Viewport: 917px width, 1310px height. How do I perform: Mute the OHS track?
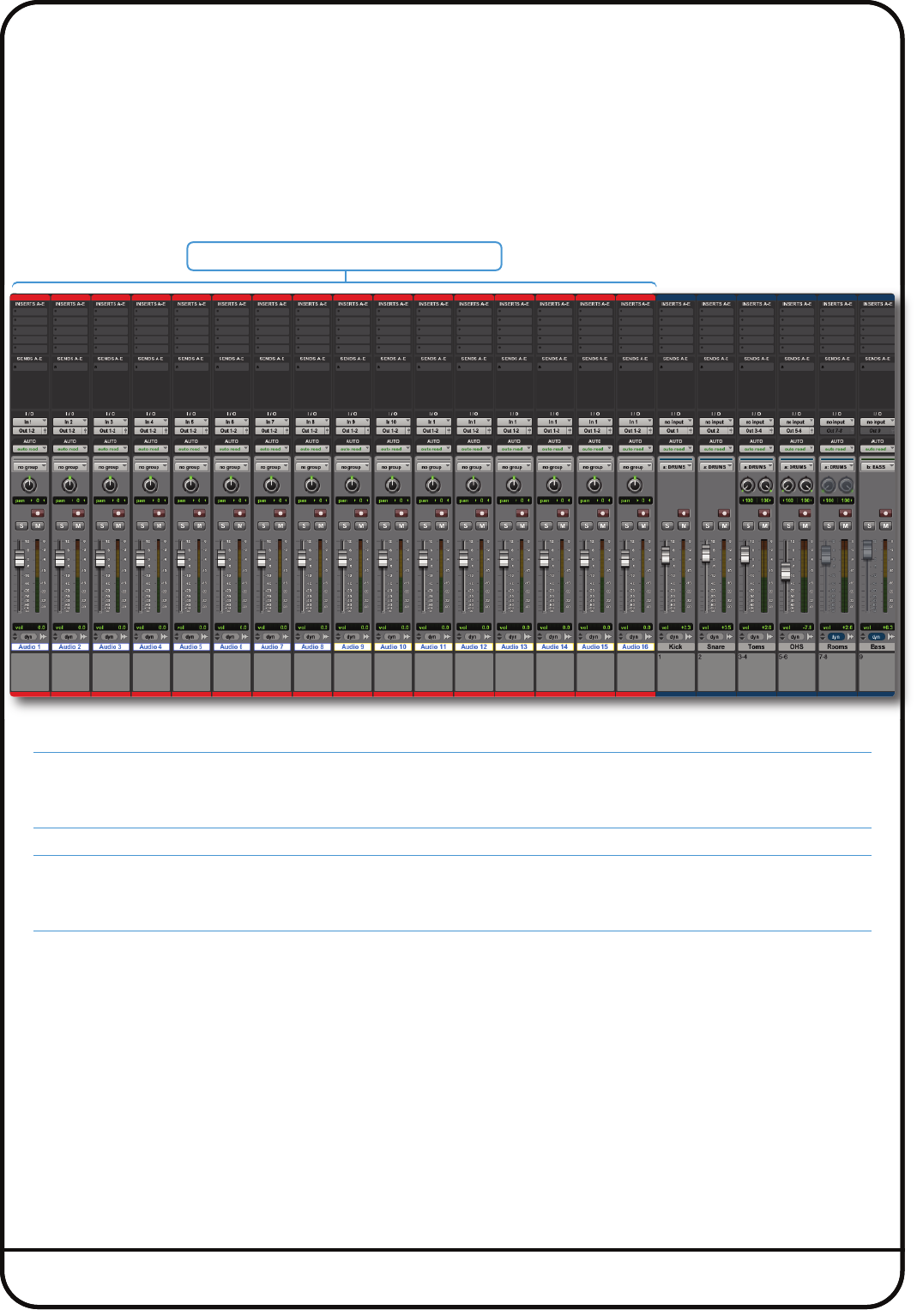coord(805,525)
